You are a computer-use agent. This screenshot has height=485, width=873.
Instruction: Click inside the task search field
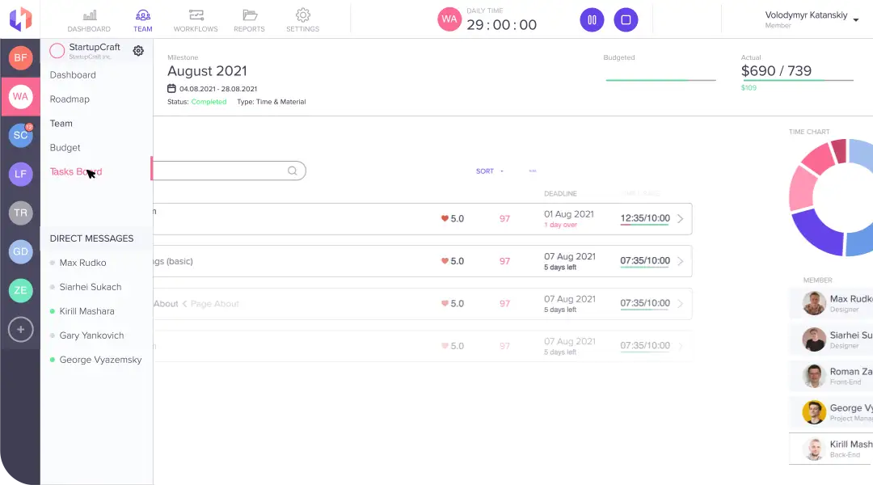(218, 171)
